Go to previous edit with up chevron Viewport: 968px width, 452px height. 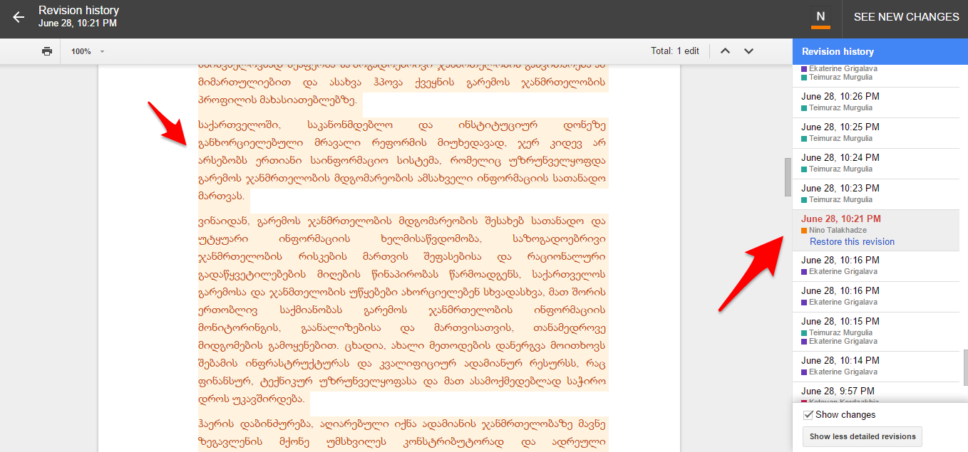[x=725, y=51]
